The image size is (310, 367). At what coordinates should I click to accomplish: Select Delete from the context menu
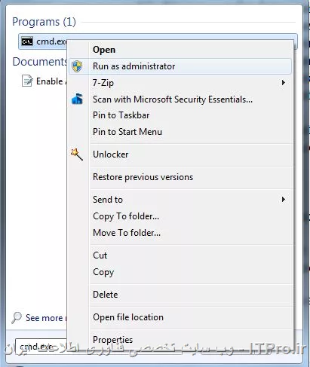[105, 295]
